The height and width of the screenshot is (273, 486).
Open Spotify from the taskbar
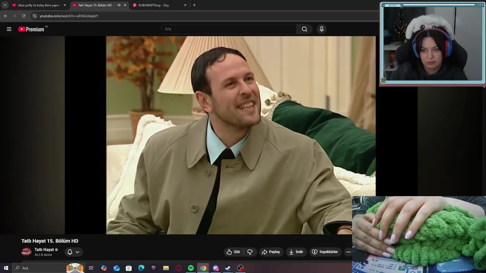click(191, 268)
